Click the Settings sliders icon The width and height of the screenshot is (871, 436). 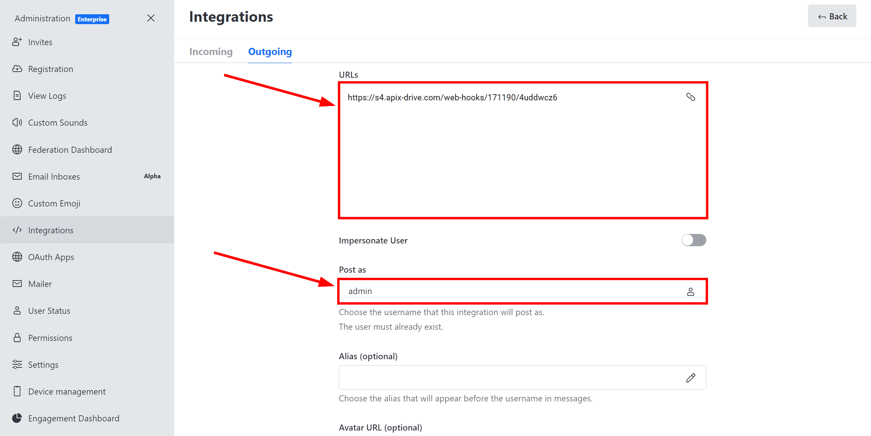click(x=17, y=364)
